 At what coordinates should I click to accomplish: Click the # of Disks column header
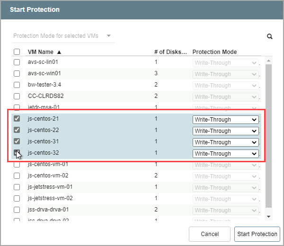(170, 52)
